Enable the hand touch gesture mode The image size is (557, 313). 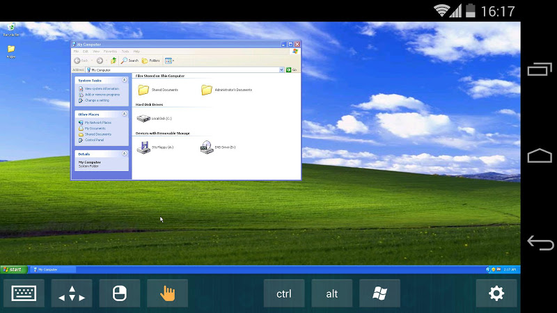(167, 294)
